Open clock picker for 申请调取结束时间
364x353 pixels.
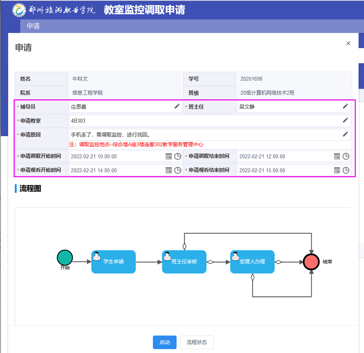pos(346,156)
